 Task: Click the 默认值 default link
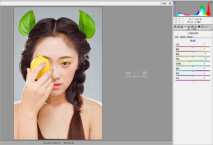click(x=193, y=40)
